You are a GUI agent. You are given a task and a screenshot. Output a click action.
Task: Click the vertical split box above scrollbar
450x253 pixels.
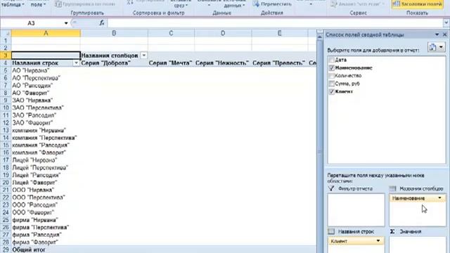tap(320, 31)
